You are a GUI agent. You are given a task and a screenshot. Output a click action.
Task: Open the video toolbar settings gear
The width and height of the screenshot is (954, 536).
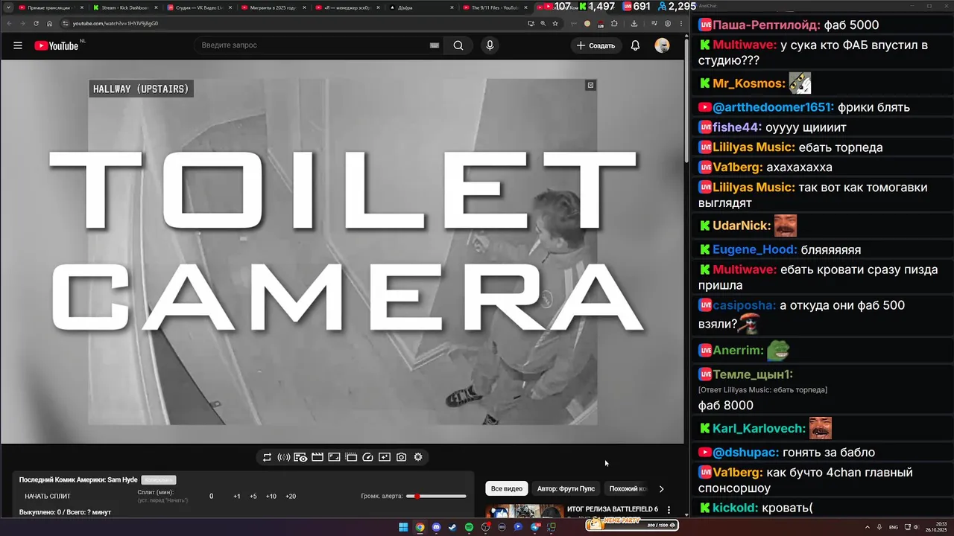418,457
